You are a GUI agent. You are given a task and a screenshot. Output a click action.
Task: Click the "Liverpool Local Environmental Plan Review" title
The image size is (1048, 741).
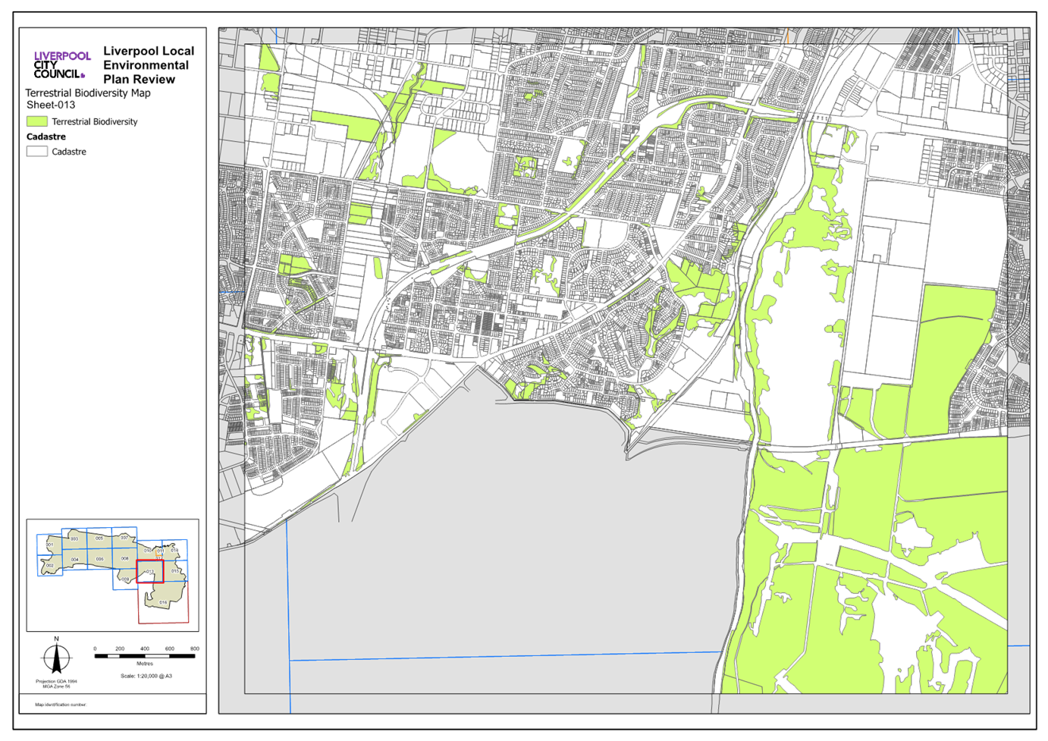coord(149,65)
